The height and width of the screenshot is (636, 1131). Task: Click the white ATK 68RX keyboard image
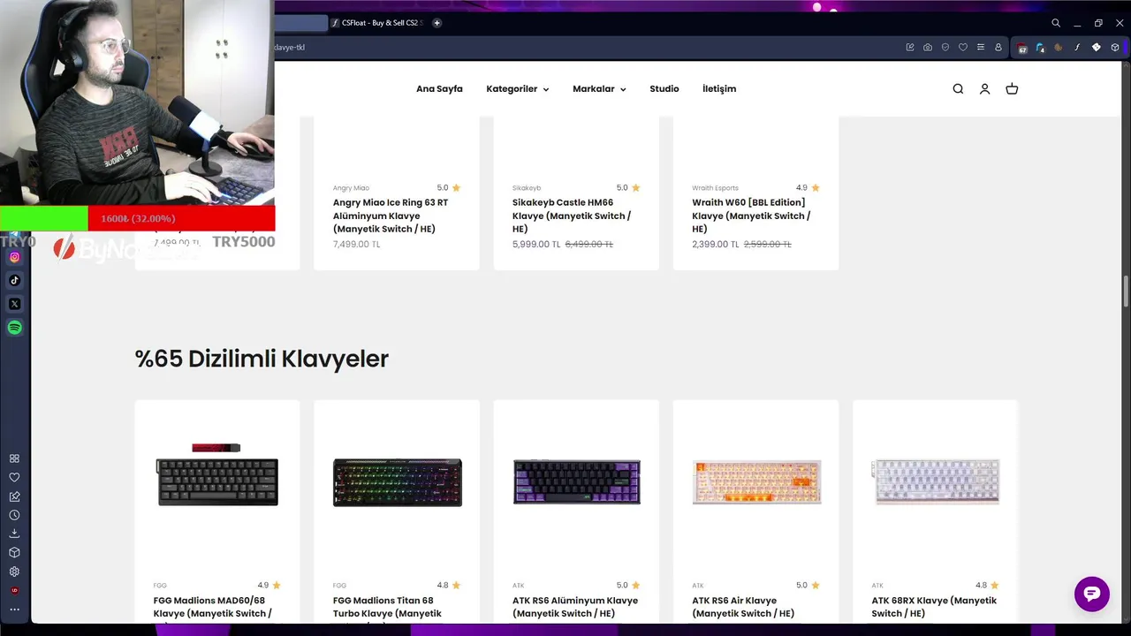(936, 482)
